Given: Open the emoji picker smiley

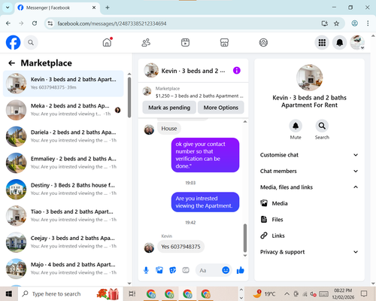Looking at the screenshot, I should coord(226,270).
